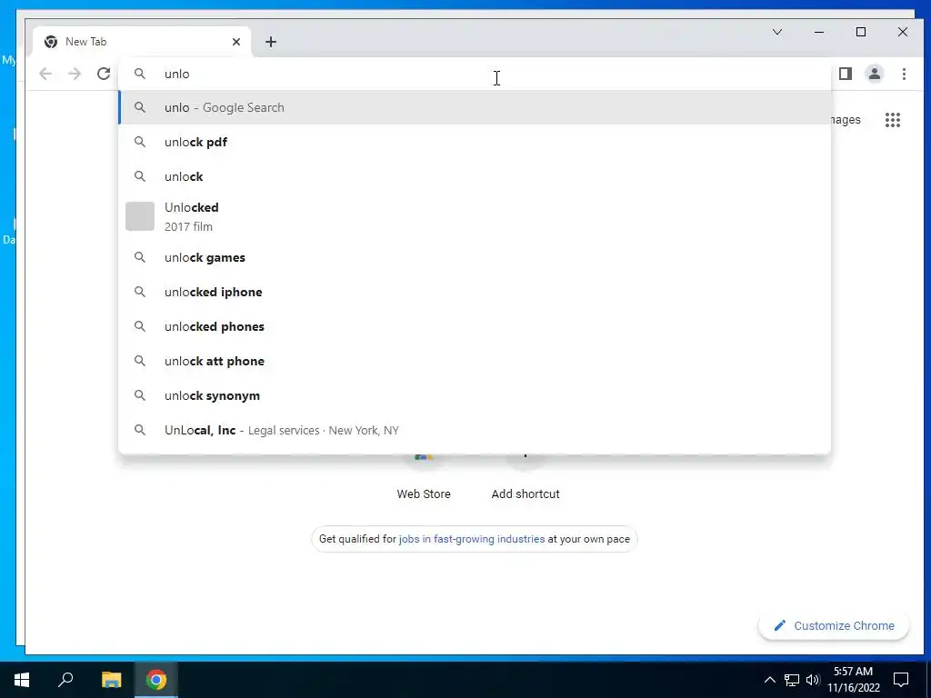Click the search icon beside "UnLocal, Inc"
This screenshot has height=698, width=931.
(139, 430)
